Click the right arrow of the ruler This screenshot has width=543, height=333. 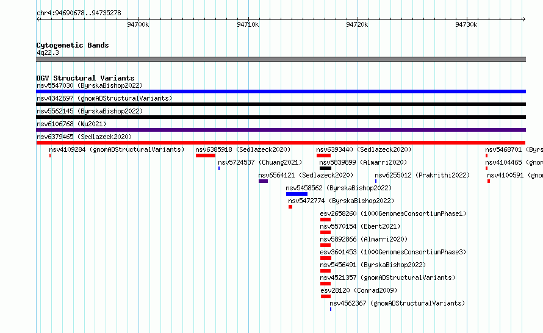[x=523, y=19]
